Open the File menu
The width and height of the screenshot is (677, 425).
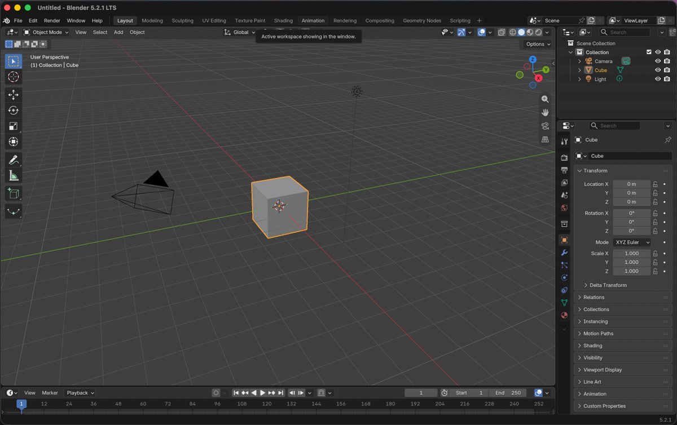18,21
